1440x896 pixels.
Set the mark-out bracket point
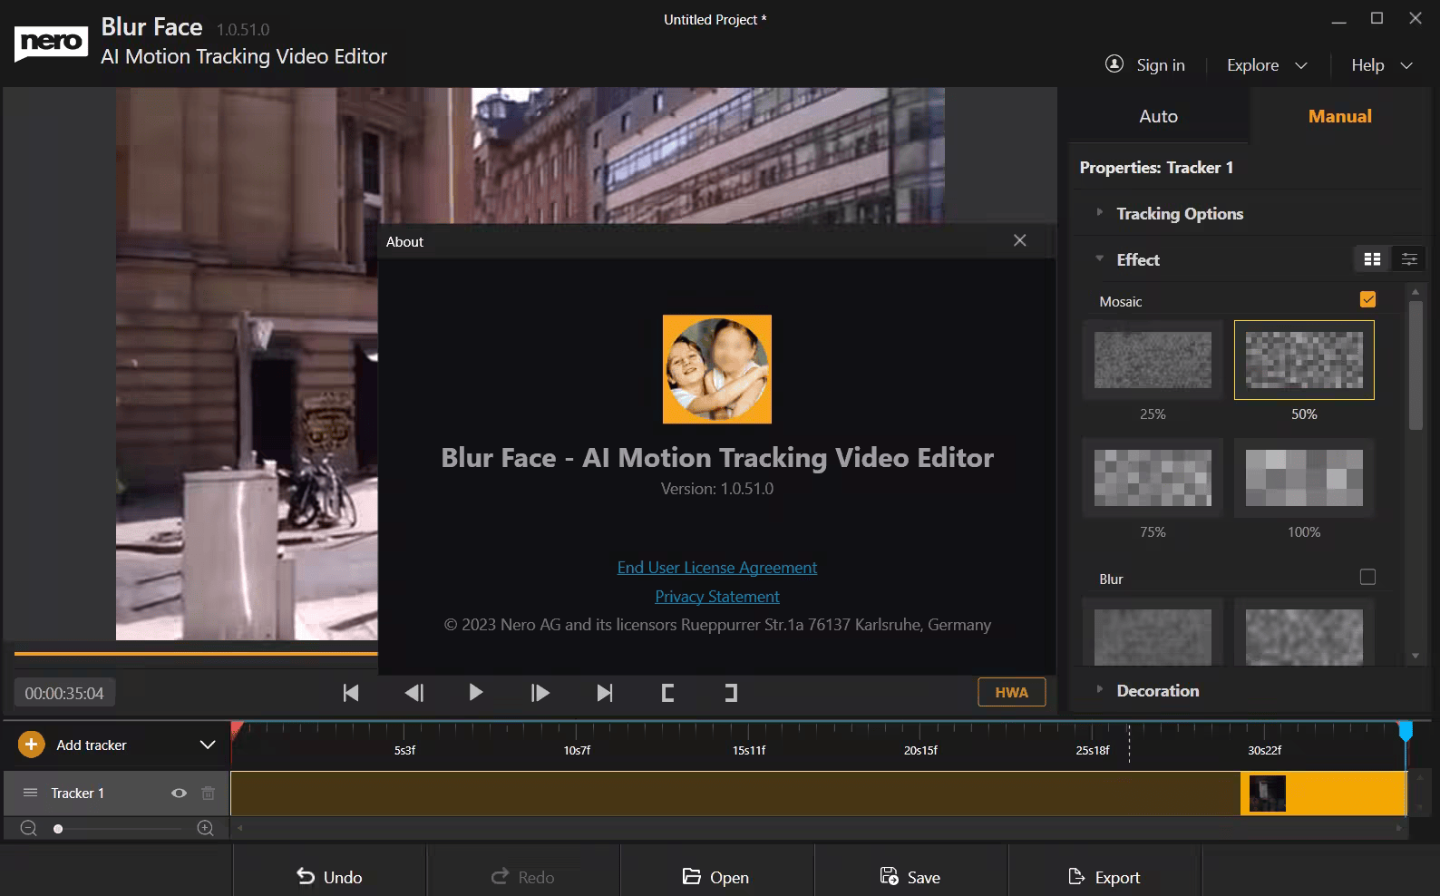[x=730, y=693]
